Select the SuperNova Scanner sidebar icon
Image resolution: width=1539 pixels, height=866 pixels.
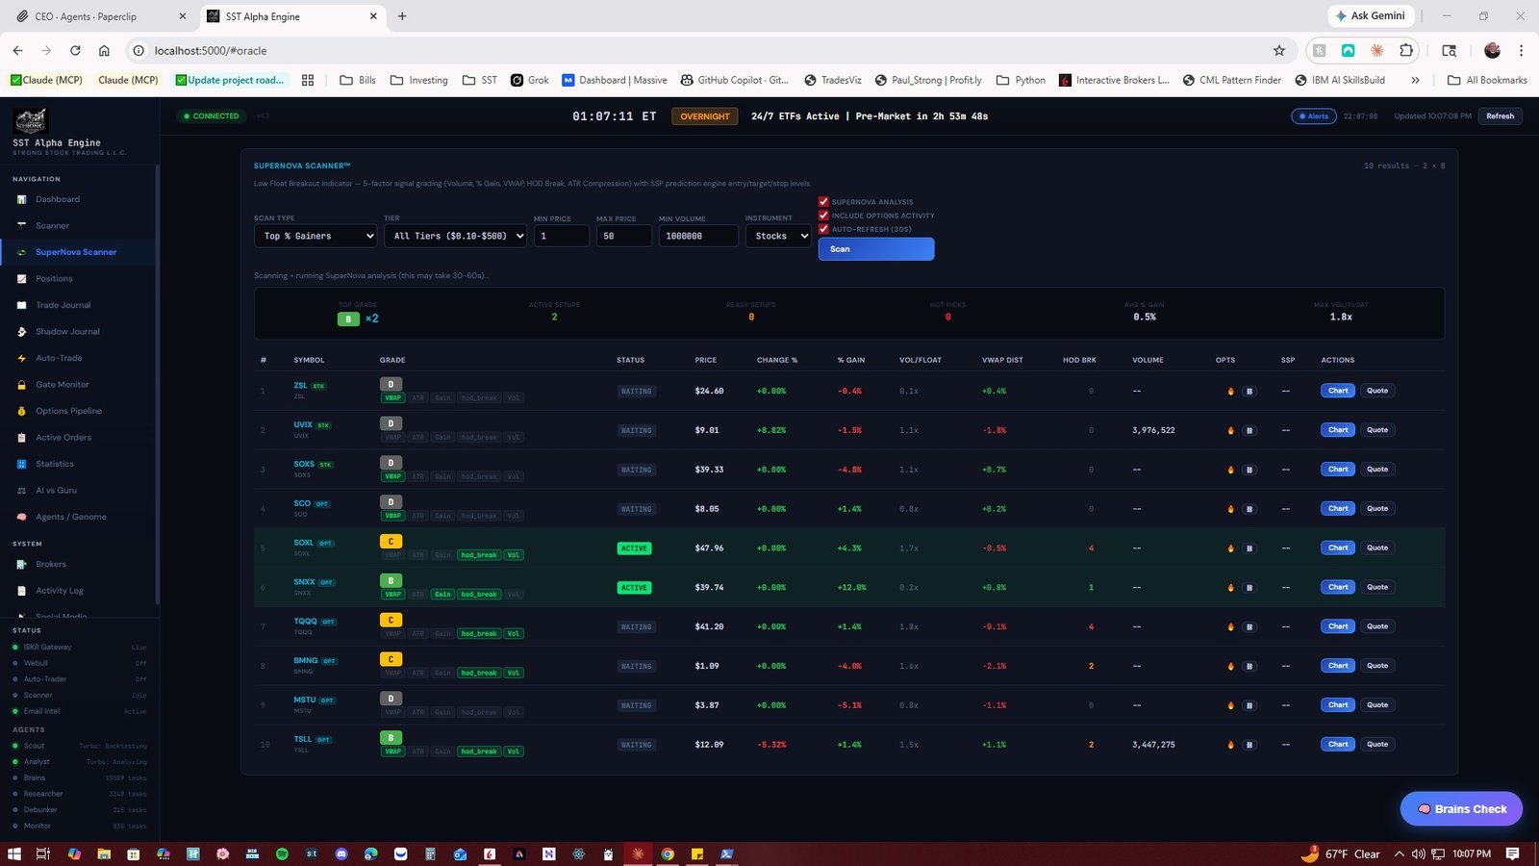click(21, 252)
